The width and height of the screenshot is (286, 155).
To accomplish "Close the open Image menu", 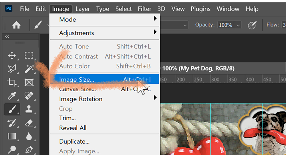I will point(61,9).
